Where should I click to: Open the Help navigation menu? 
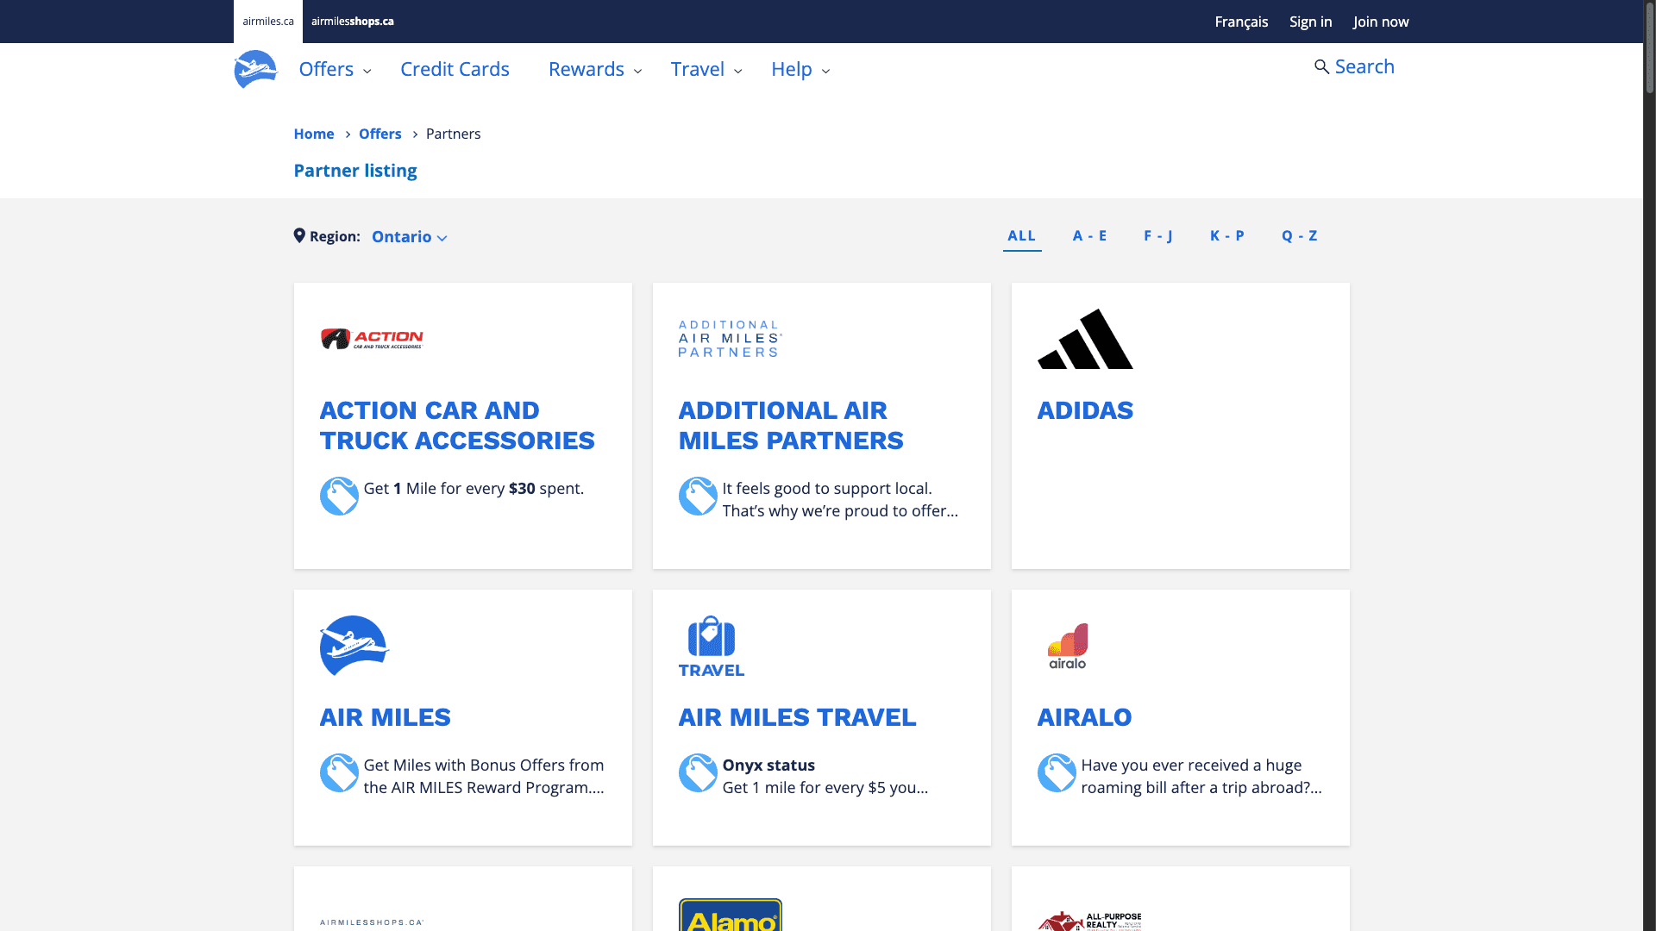click(x=792, y=69)
